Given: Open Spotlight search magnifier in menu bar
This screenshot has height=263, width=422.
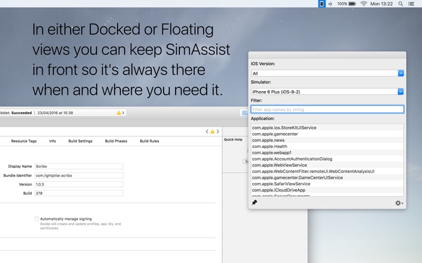Looking at the screenshot, I should pos(401,4).
